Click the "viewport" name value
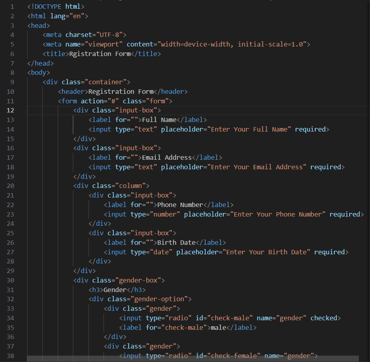This screenshot has width=370, height=362. [103, 45]
